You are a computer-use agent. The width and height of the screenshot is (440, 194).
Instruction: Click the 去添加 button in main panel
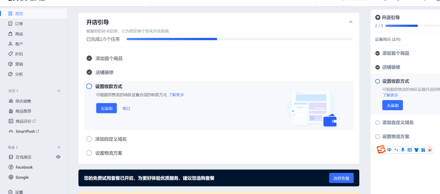[106, 108]
